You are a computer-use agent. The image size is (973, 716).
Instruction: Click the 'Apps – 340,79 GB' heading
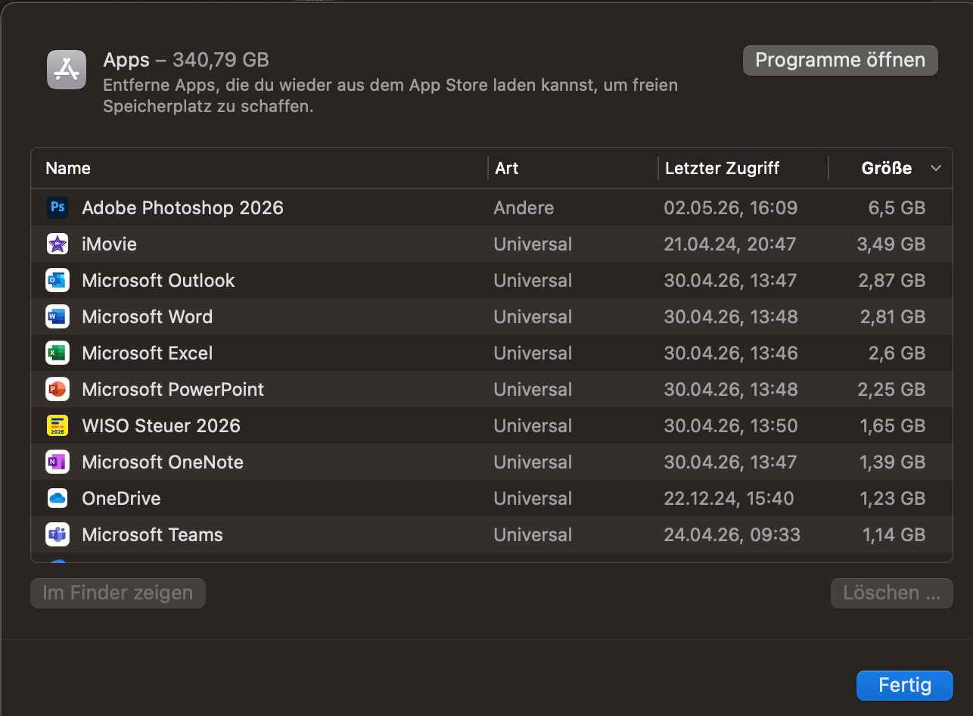coord(186,60)
